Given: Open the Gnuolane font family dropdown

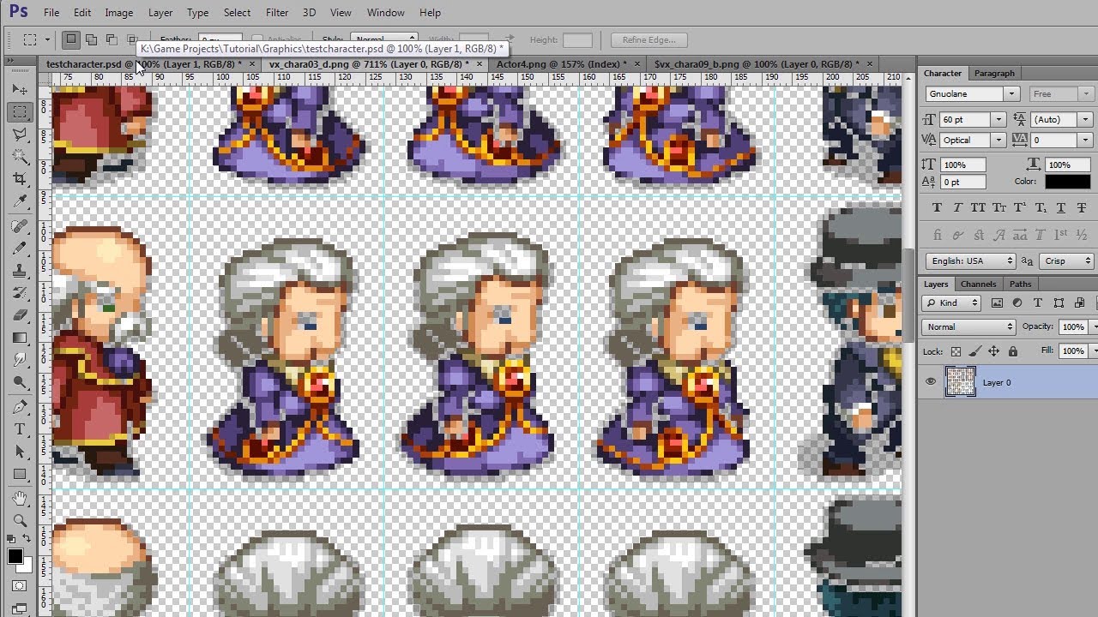Looking at the screenshot, I should [1012, 93].
